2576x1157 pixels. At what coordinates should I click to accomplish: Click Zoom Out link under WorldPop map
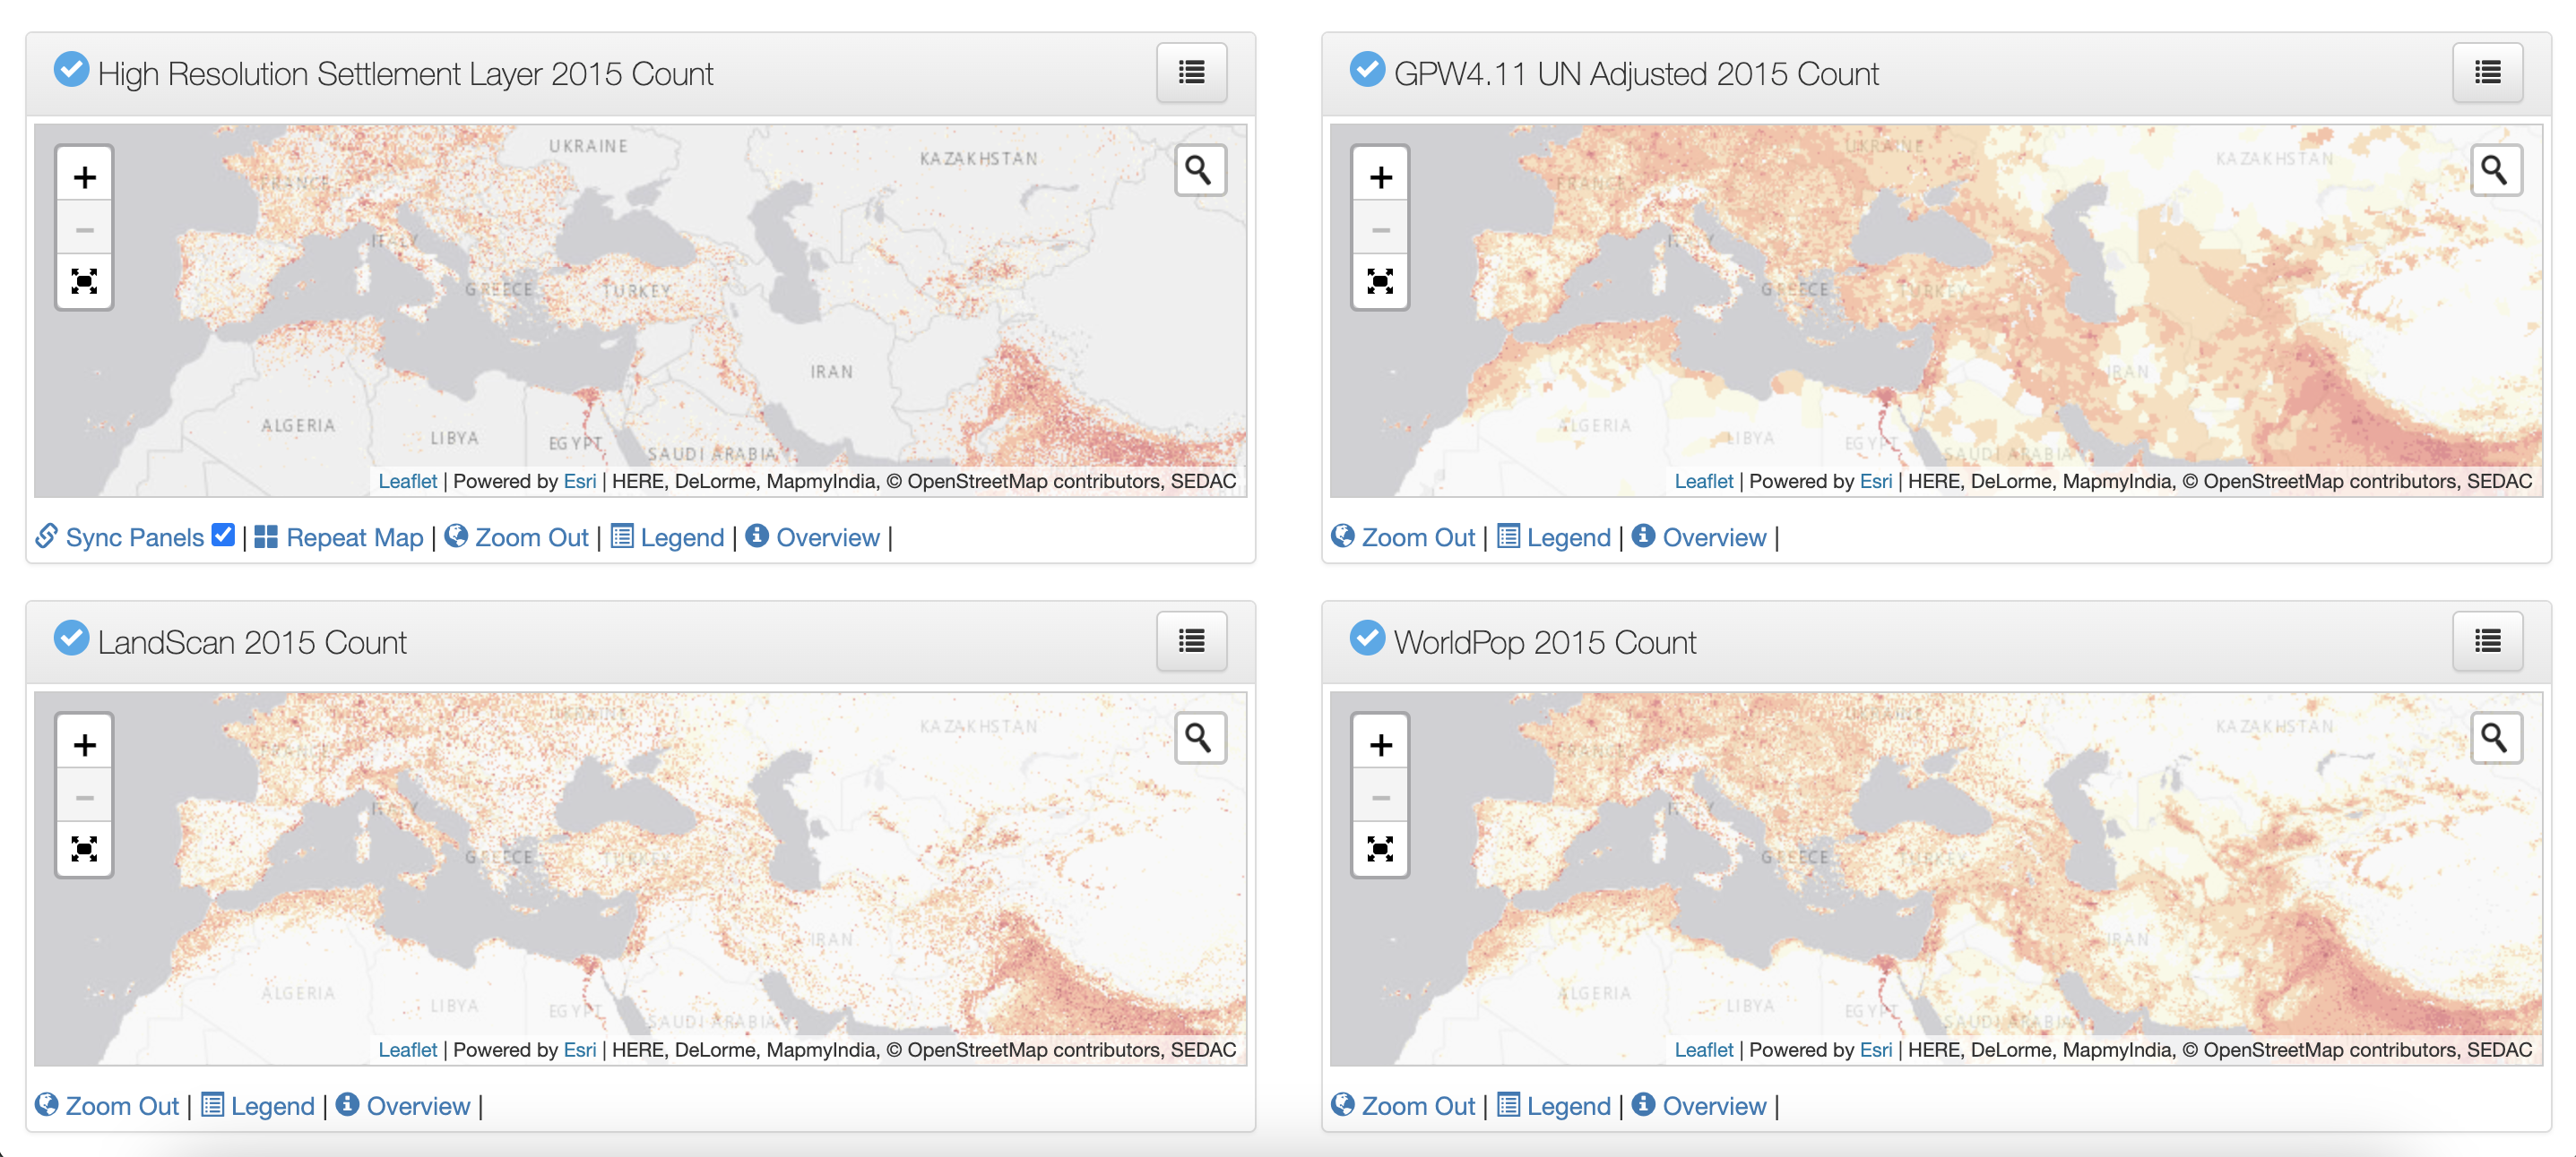point(1417,1106)
